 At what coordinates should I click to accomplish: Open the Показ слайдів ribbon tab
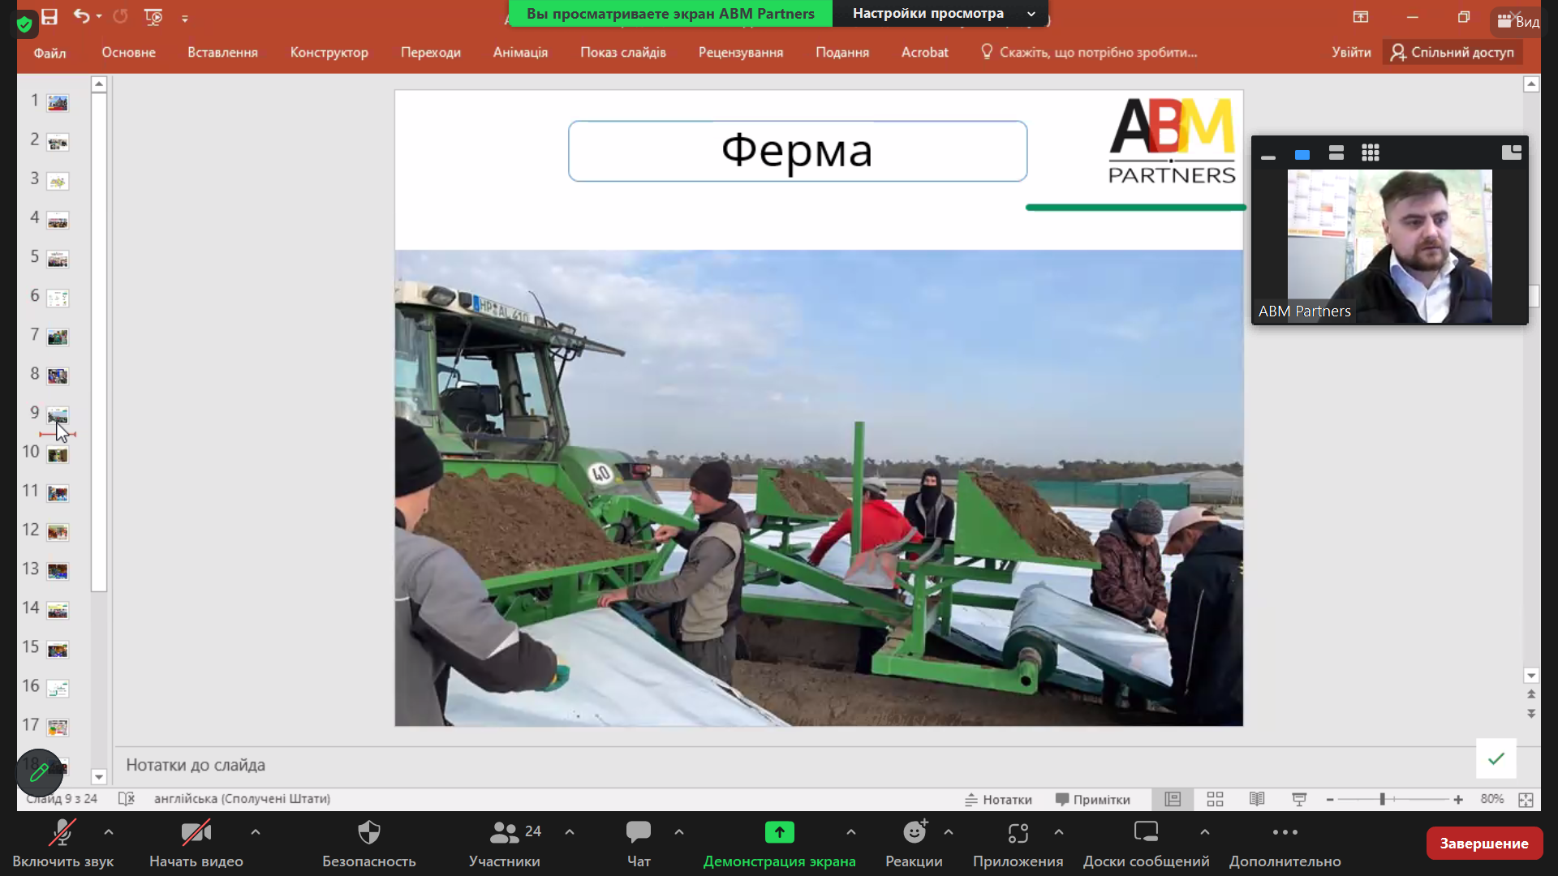pyautogui.click(x=622, y=53)
